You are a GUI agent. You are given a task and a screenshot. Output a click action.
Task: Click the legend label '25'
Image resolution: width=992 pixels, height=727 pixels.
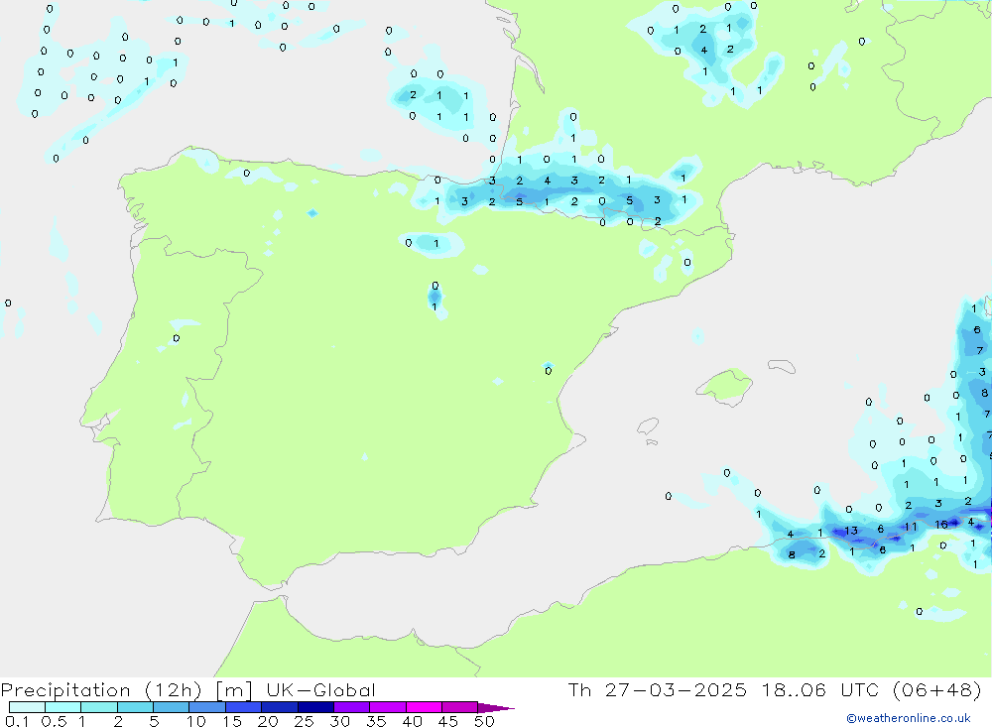tap(305, 721)
